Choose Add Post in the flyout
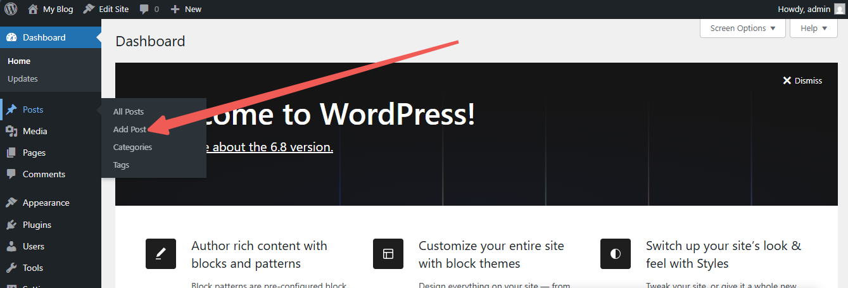The height and width of the screenshot is (288, 848). [130, 129]
